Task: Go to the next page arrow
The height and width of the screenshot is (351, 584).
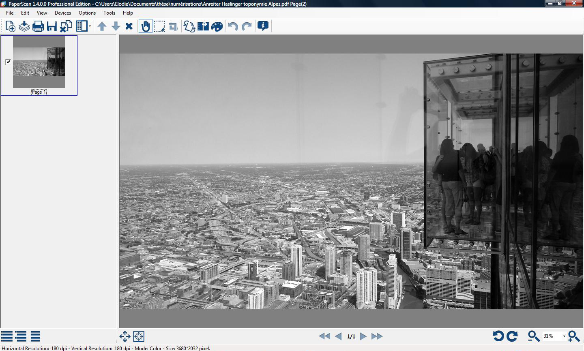Action: point(363,336)
